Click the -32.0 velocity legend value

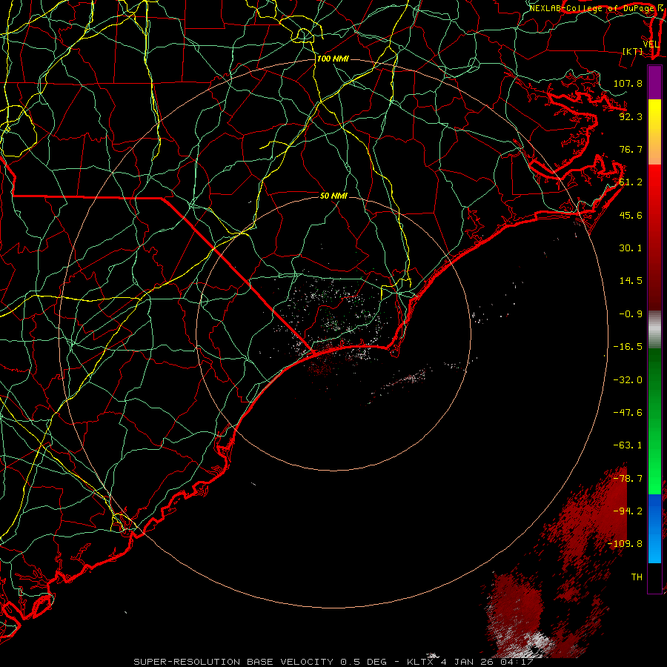628,379
